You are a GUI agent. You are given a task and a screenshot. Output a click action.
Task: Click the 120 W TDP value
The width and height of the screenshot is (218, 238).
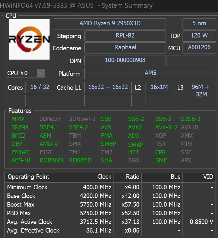coord(199,36)
